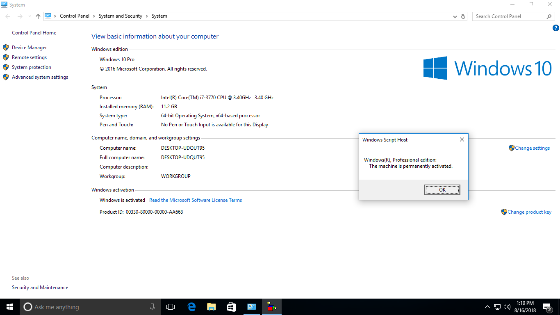Open Remote settings

coord(30,57)
